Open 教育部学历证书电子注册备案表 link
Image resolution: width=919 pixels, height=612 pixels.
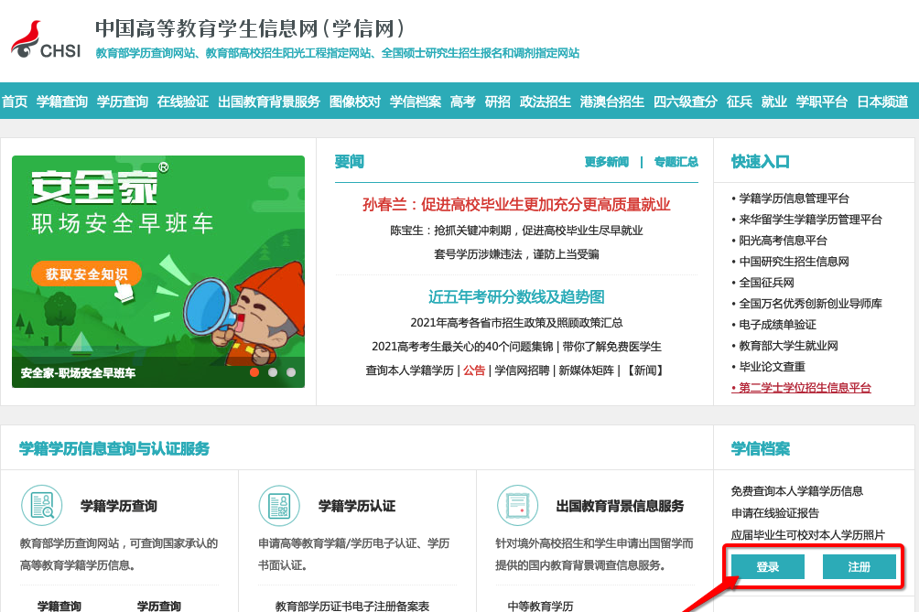click(352, 606)
